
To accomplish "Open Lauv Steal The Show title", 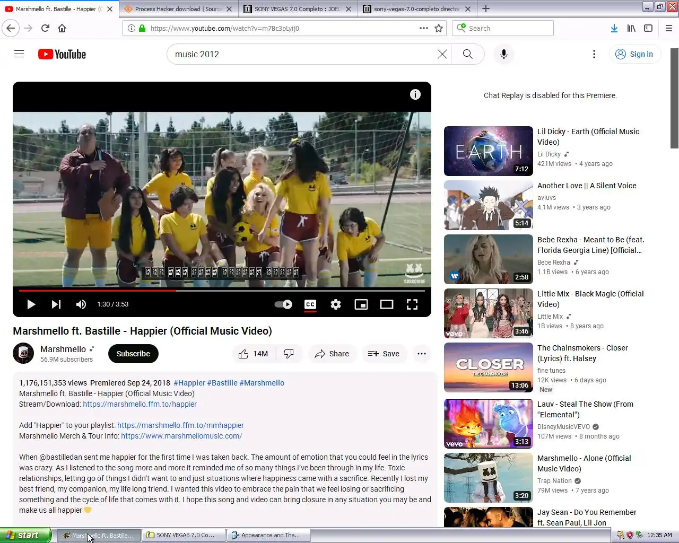I will coord(586,409).
